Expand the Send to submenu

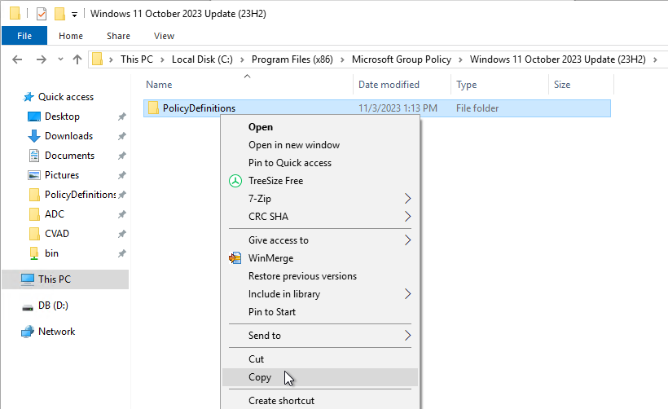(x=320, y=336)
